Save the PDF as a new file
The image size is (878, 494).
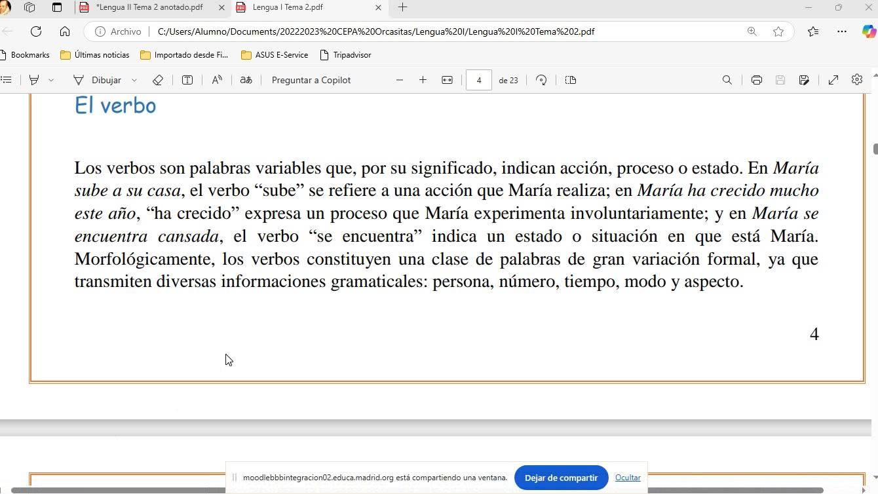pos(804,80)
